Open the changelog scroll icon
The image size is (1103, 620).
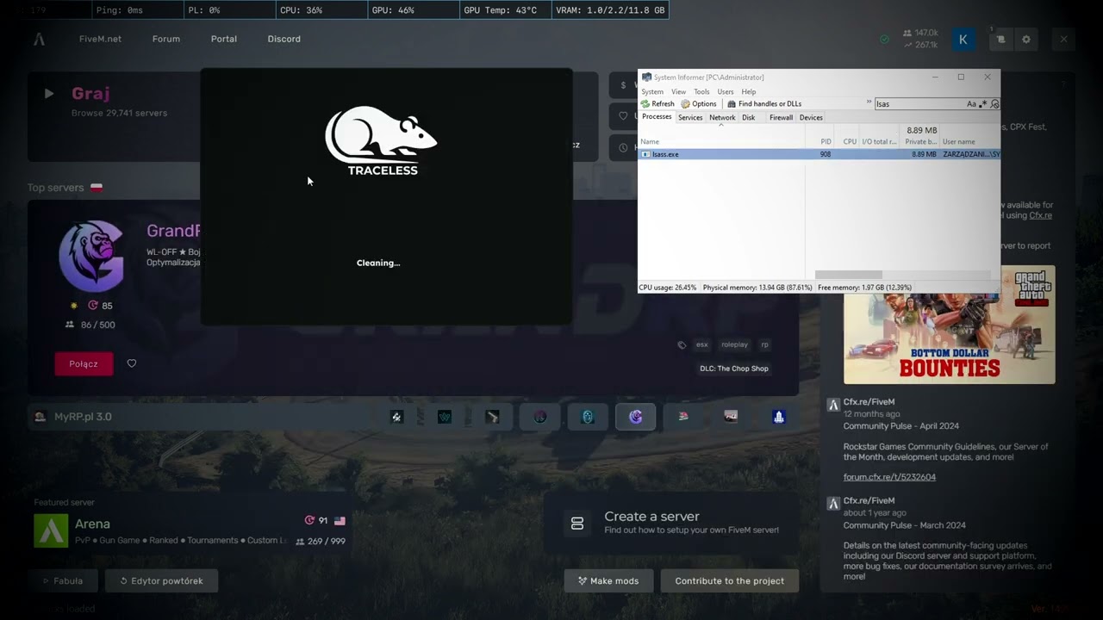[x=1000, y=39]
